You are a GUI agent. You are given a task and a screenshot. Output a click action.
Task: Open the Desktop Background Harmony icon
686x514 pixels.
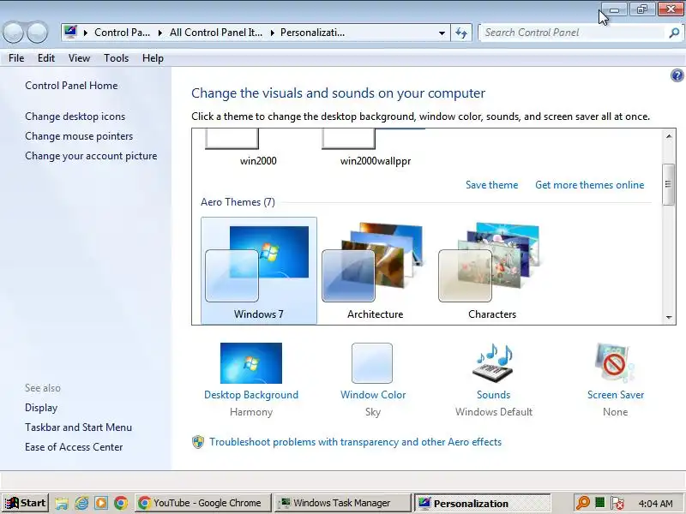pos(251,363)
